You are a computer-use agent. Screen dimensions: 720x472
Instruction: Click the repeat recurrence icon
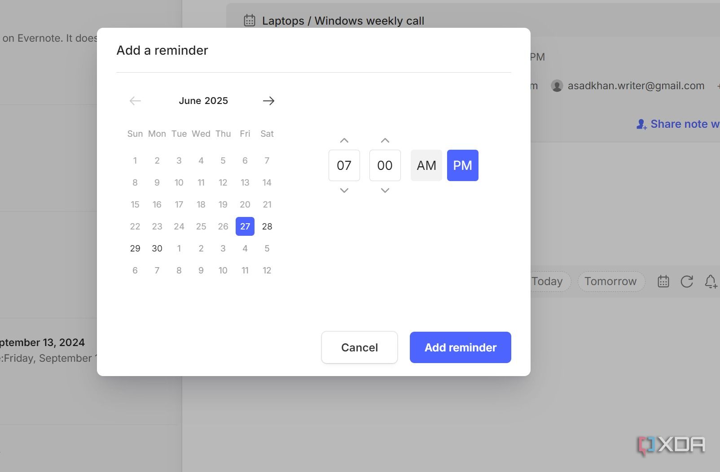click(x=687, y=281)
